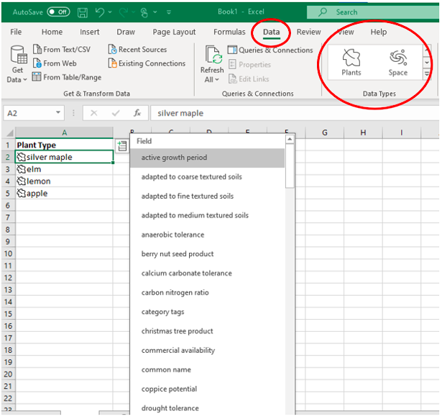This screenshot has height=419, width=442.
Task: Open Recent Sources
Action: tap(137, 50)
